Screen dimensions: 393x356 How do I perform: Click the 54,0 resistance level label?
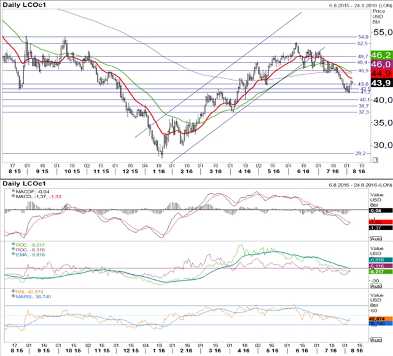pyautogui.click(x=362, y=37)
